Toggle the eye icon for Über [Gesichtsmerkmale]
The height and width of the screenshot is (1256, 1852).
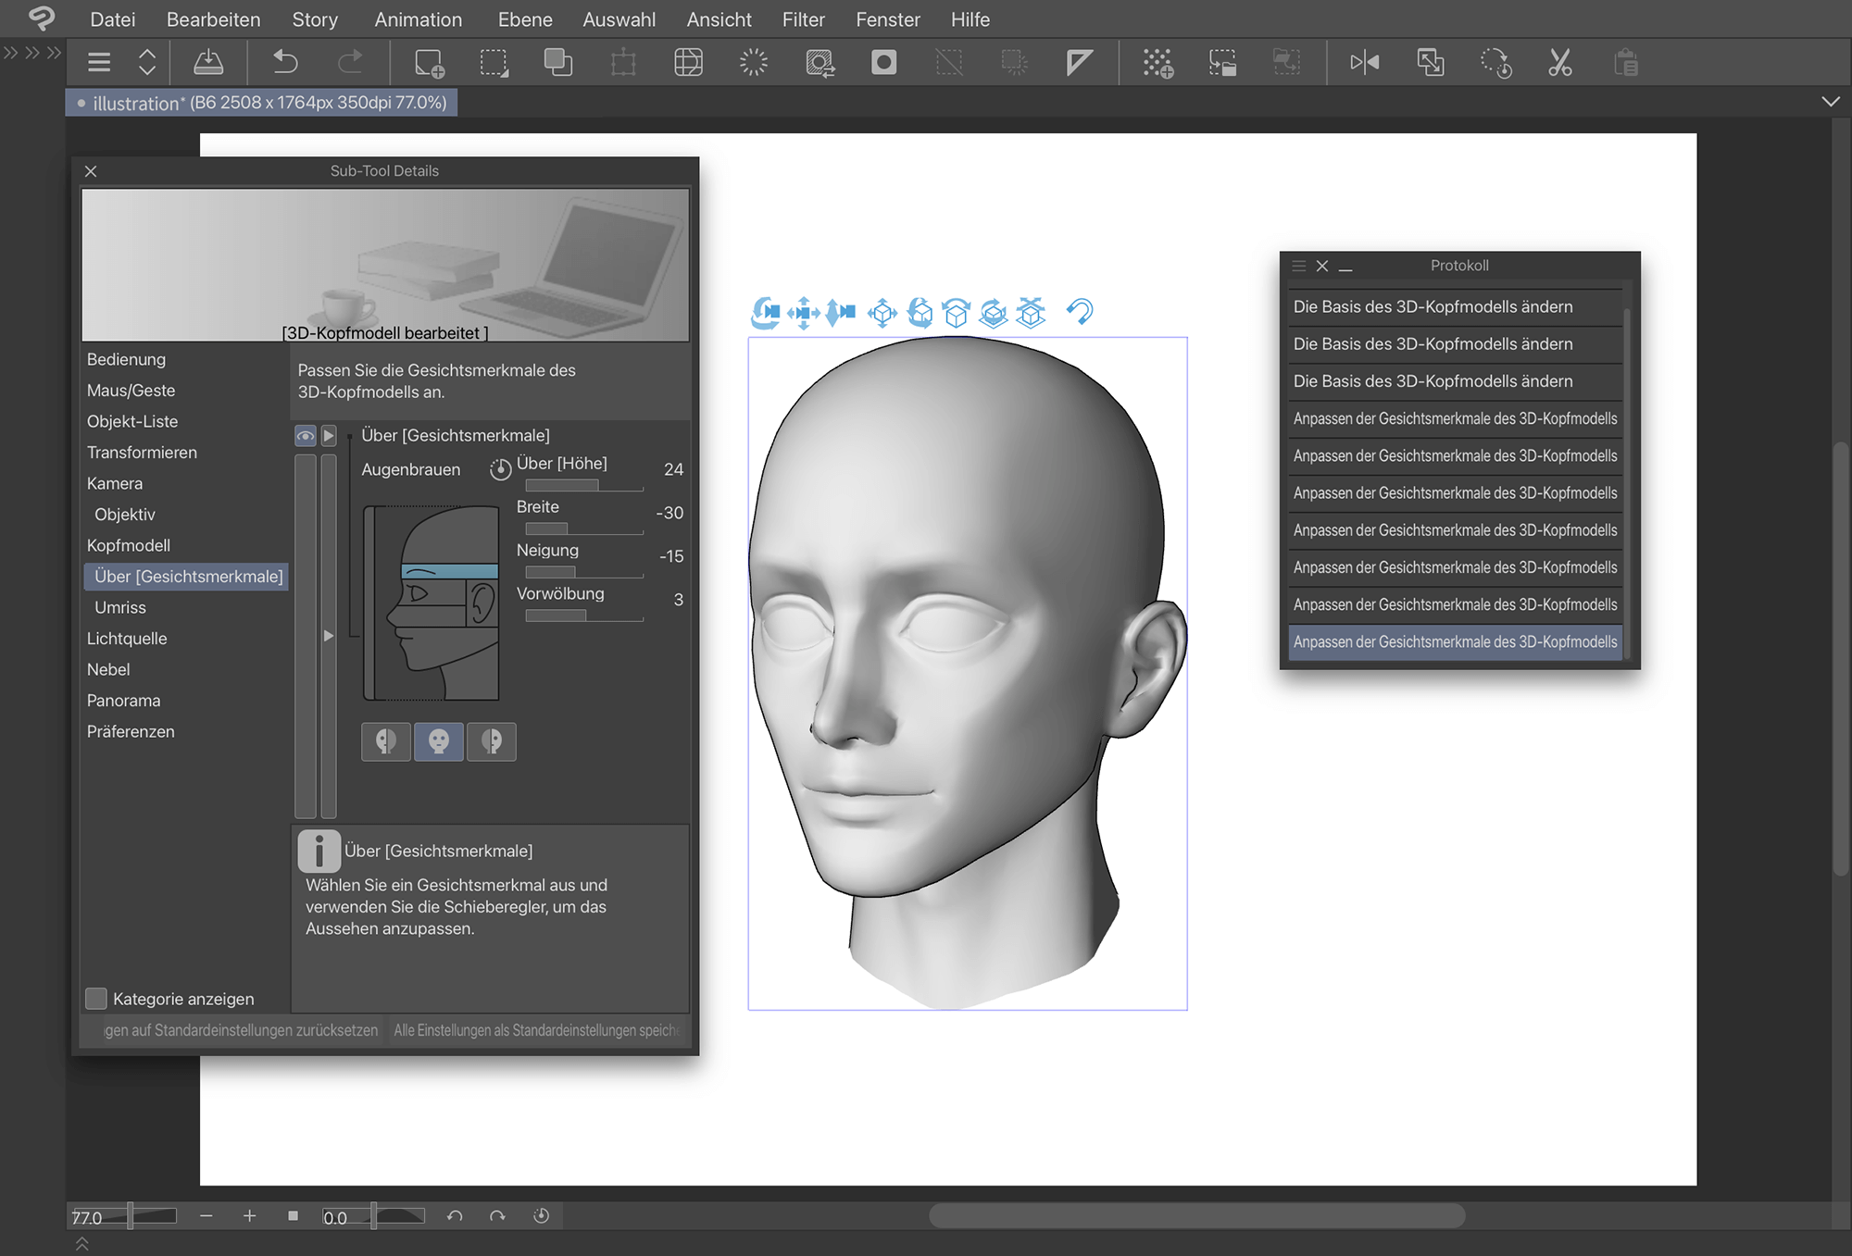point(305,435)
